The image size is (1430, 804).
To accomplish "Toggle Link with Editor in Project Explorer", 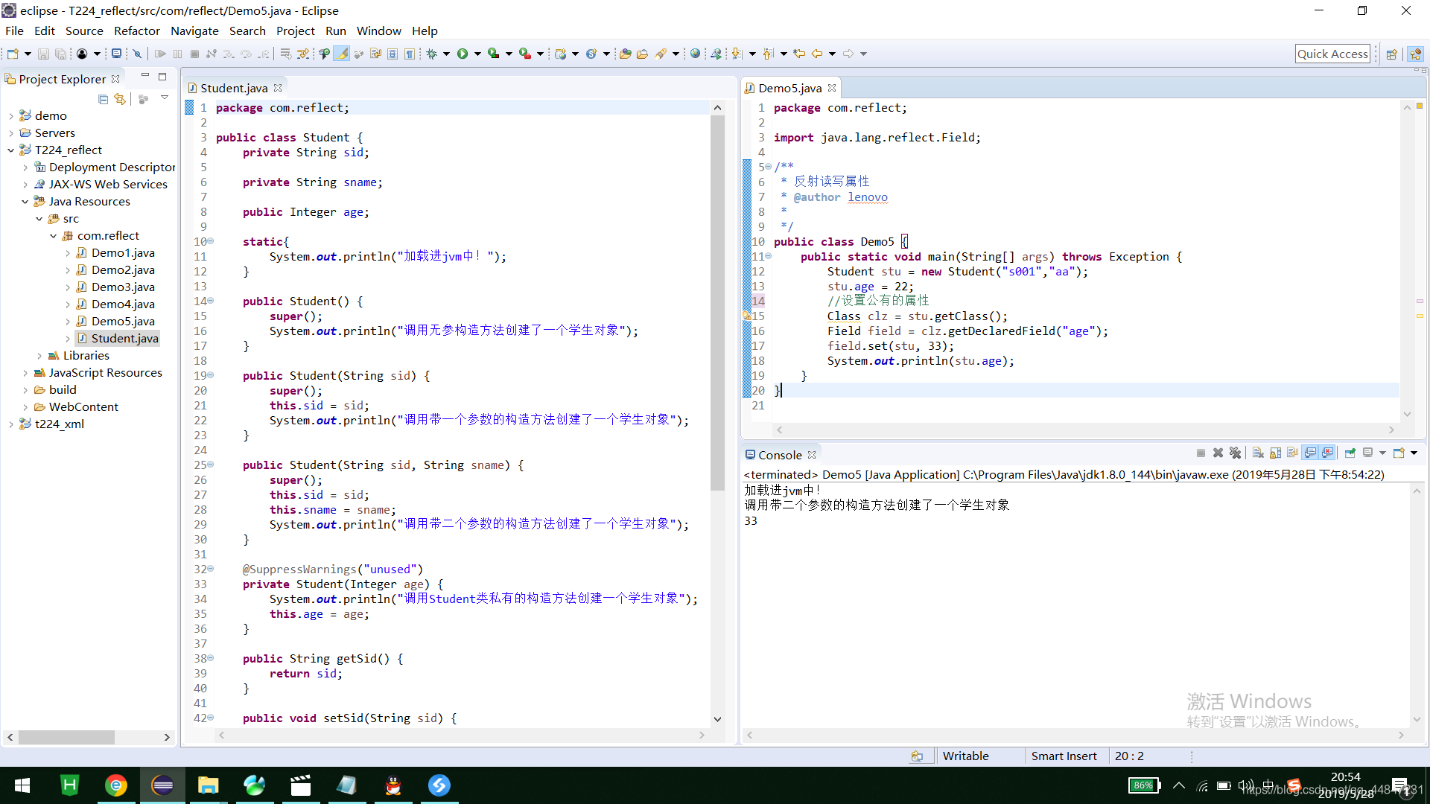I will click(x=120, y=99).
